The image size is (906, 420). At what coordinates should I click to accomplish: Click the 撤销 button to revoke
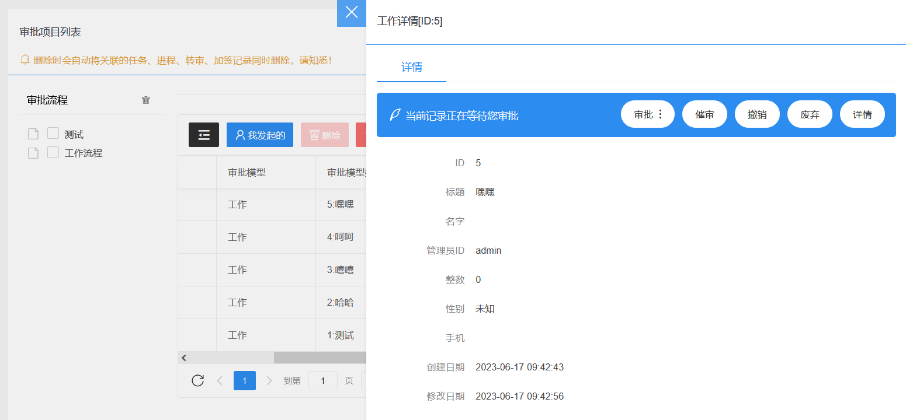click(757, 114)
